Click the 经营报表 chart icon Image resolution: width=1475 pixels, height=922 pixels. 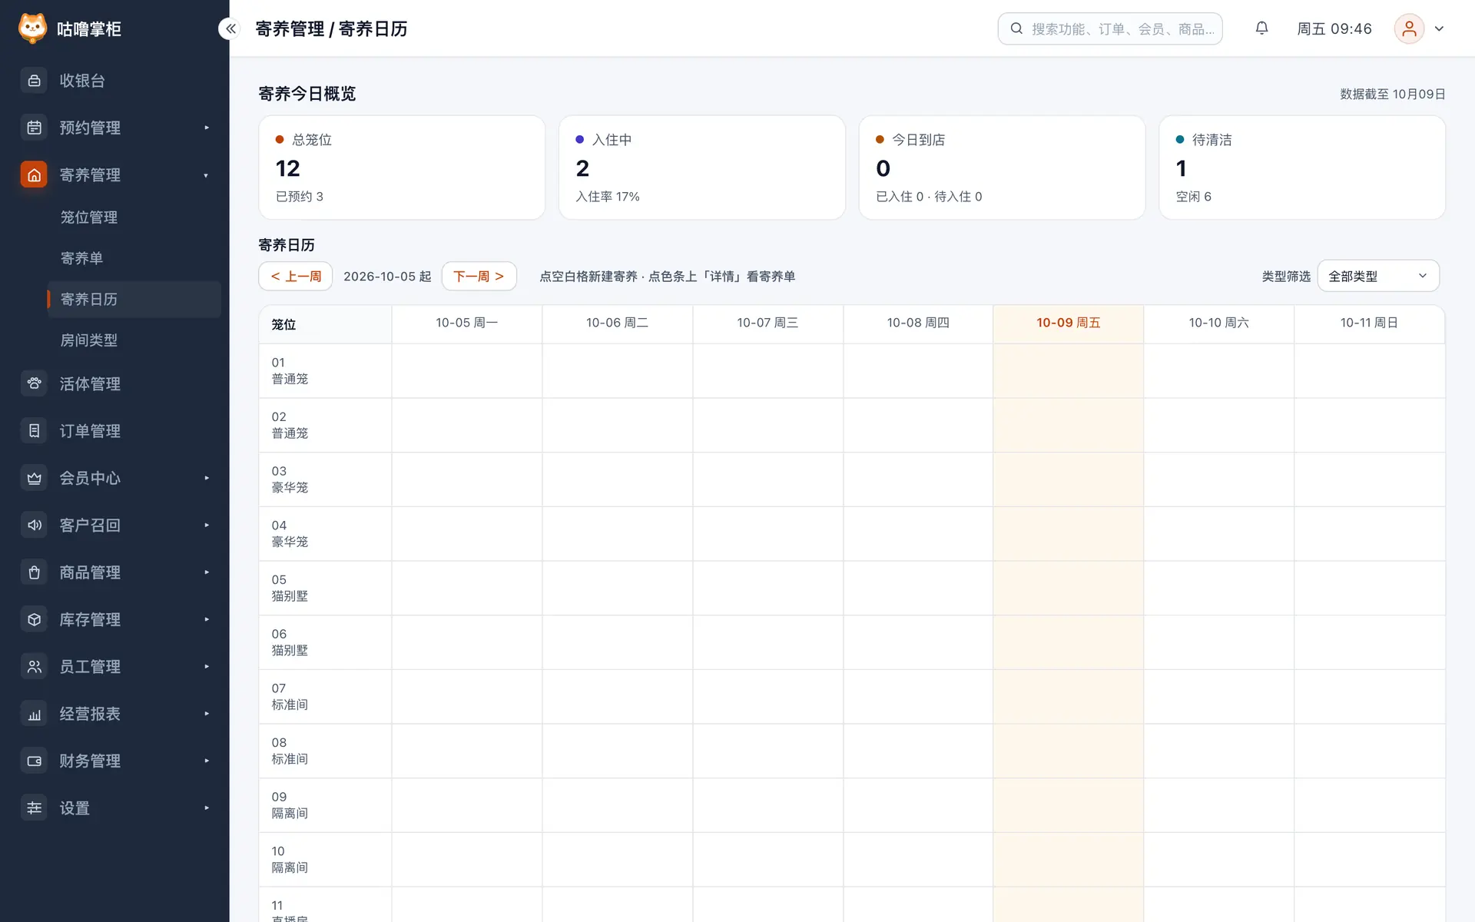tap(34, 714)
